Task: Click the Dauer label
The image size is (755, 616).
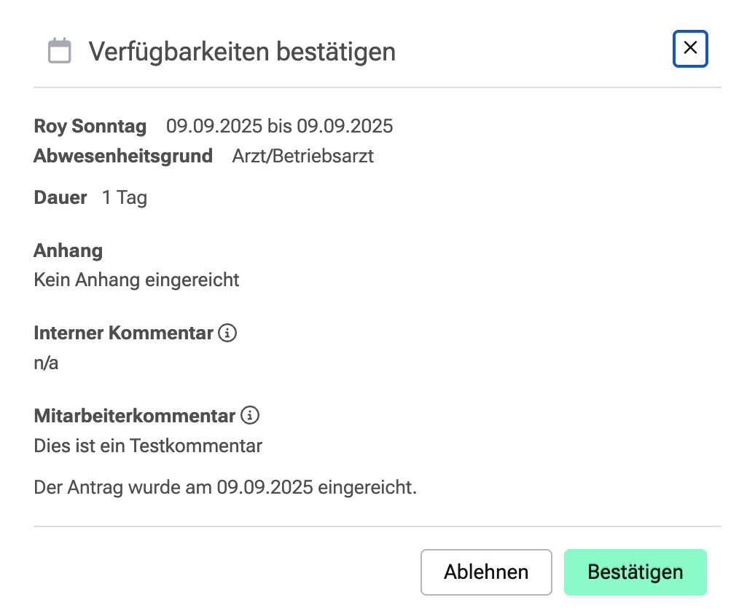Action: [60, 197]
